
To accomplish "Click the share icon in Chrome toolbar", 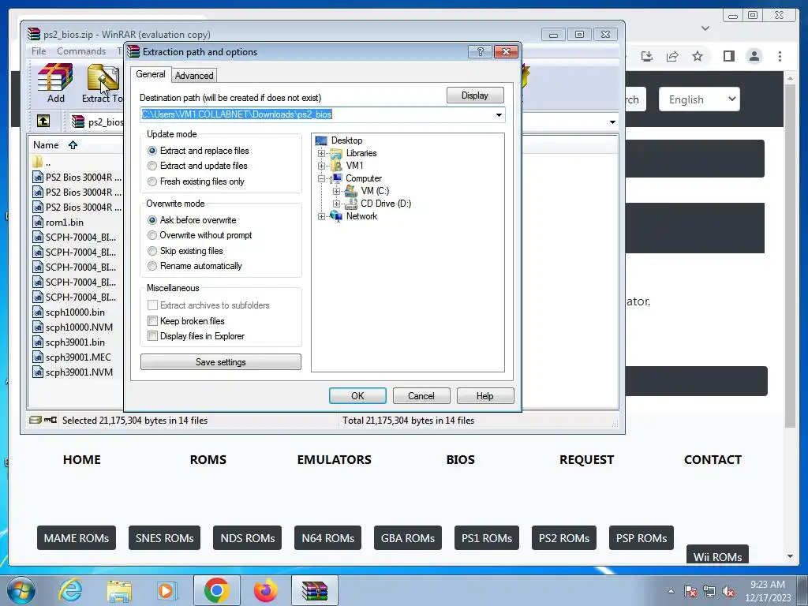I will [672, 56].
